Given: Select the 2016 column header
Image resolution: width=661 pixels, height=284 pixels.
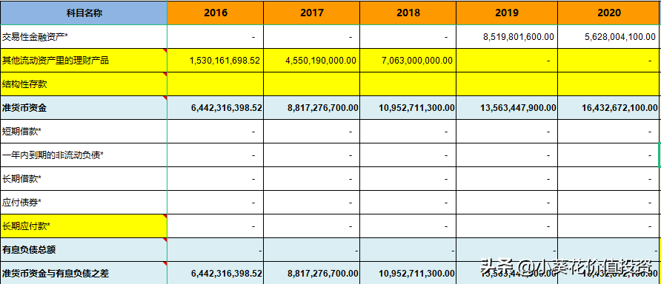Looking at the screenshot, I should (216, 13).
